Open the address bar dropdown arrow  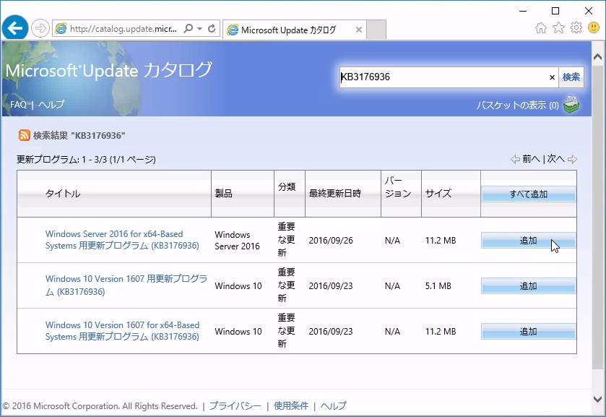[x=200, y=29]
